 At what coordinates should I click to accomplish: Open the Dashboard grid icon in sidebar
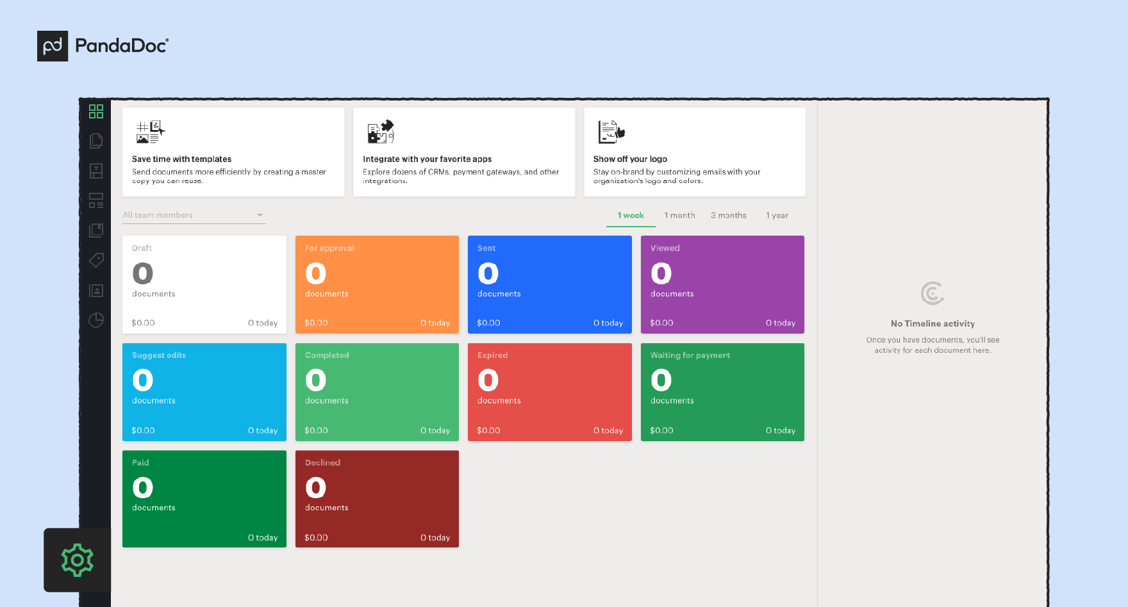tap(96, 111)
